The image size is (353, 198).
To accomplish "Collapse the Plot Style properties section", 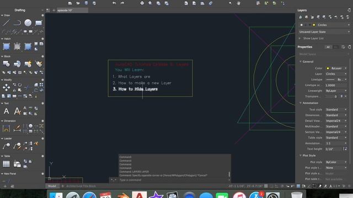I will point(301,155).
